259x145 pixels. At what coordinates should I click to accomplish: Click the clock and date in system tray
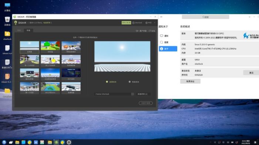(x=246, y=142)
